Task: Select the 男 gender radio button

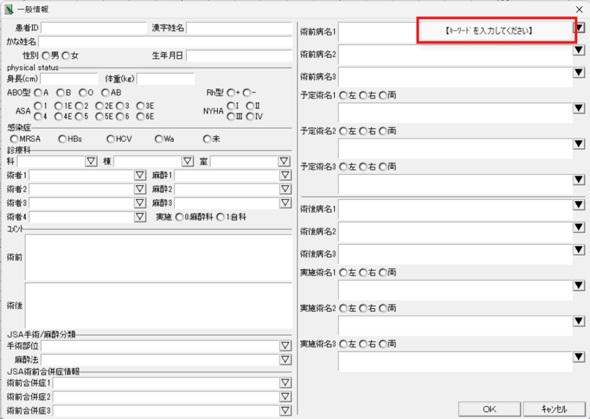Action: click(46, 55)
